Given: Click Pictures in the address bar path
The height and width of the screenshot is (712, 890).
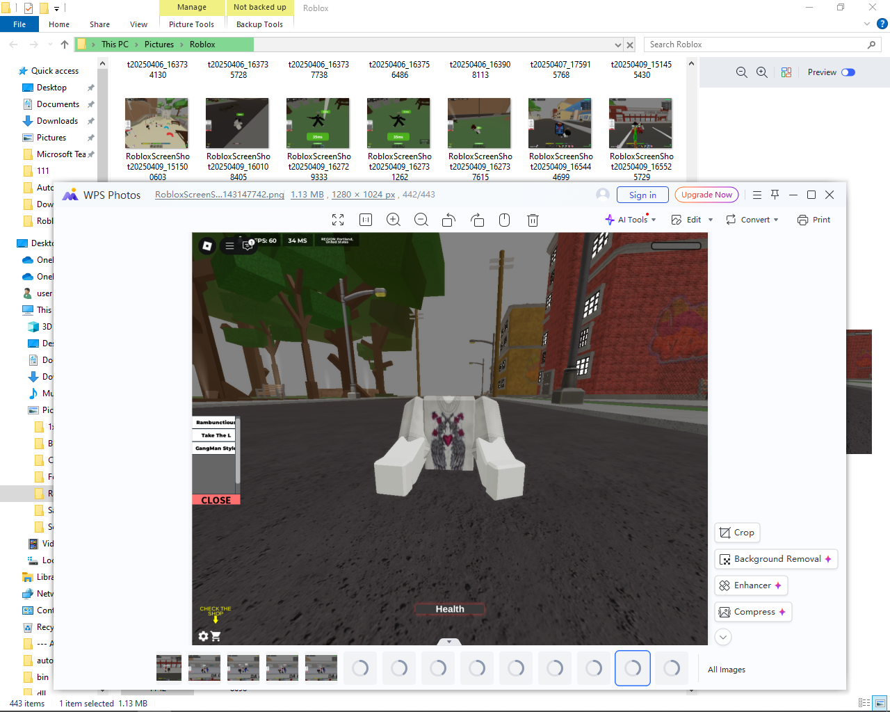Looking at the screenshot, I should point(159,44).
